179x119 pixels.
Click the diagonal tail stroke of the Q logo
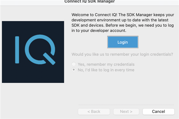pos(49,59)
